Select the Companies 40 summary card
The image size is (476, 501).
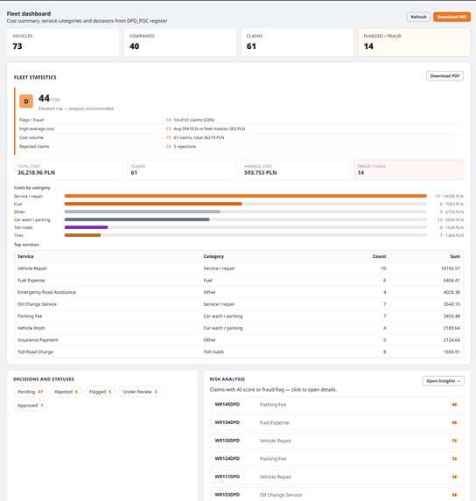click(180, 42)
